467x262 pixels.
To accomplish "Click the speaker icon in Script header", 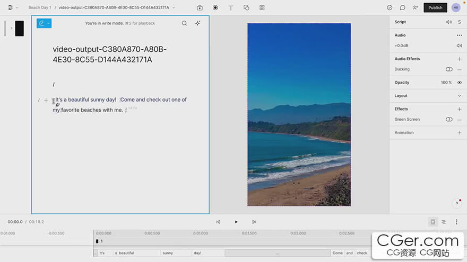I will click(449, 22).
